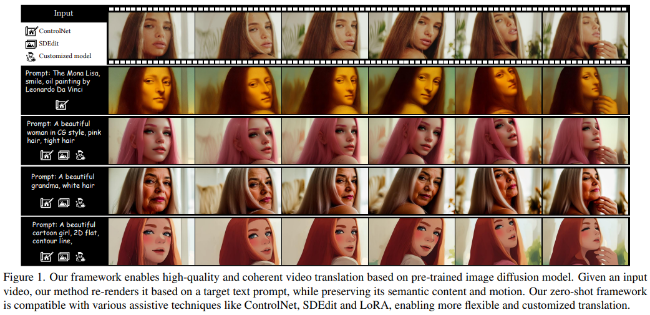650x315 pixels.
Task: Click the Customized model icon in legend
Action: tap(31, 56)
